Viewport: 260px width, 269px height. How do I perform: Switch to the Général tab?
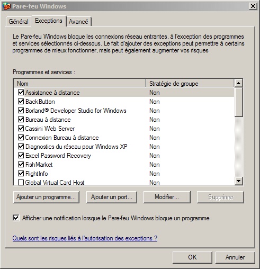(19, 21)
